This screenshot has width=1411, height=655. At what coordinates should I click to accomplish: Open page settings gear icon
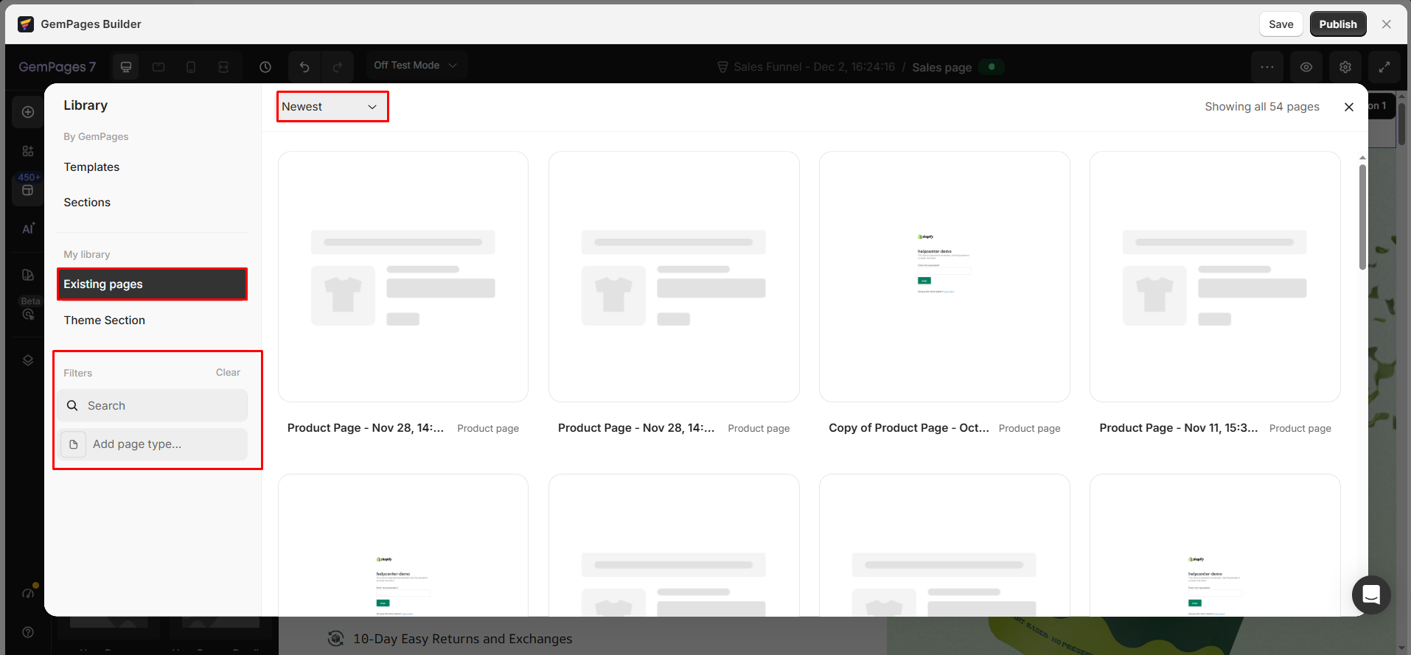pyautogui.click(x=1345, y=67)
